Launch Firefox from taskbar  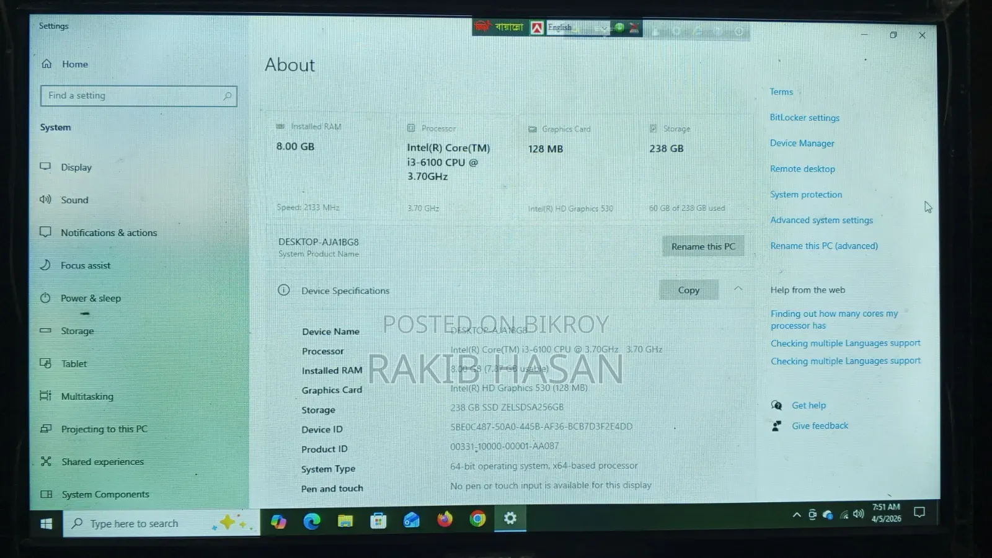(445, 519)
